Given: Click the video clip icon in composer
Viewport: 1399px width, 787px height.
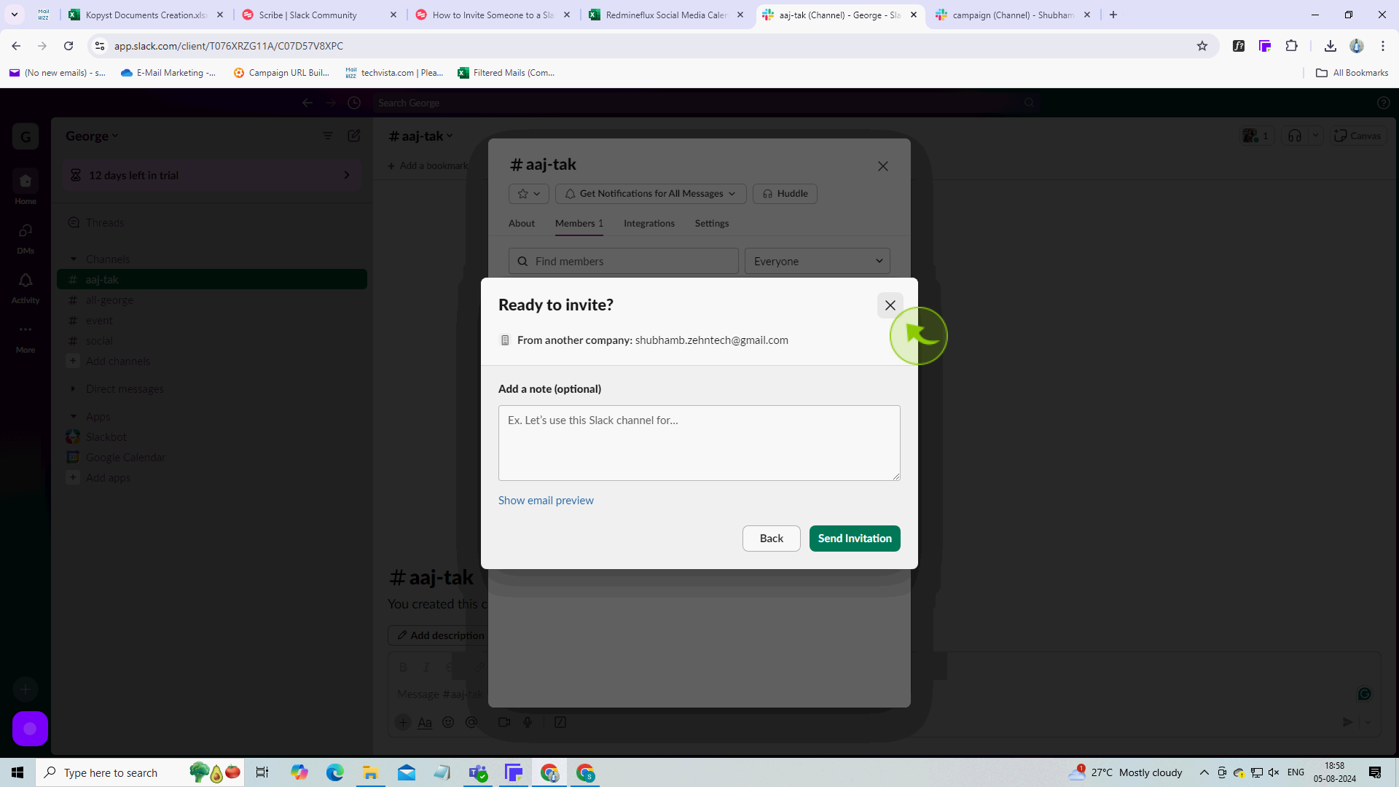Looking at the screenshot, I should click(504, 722).
